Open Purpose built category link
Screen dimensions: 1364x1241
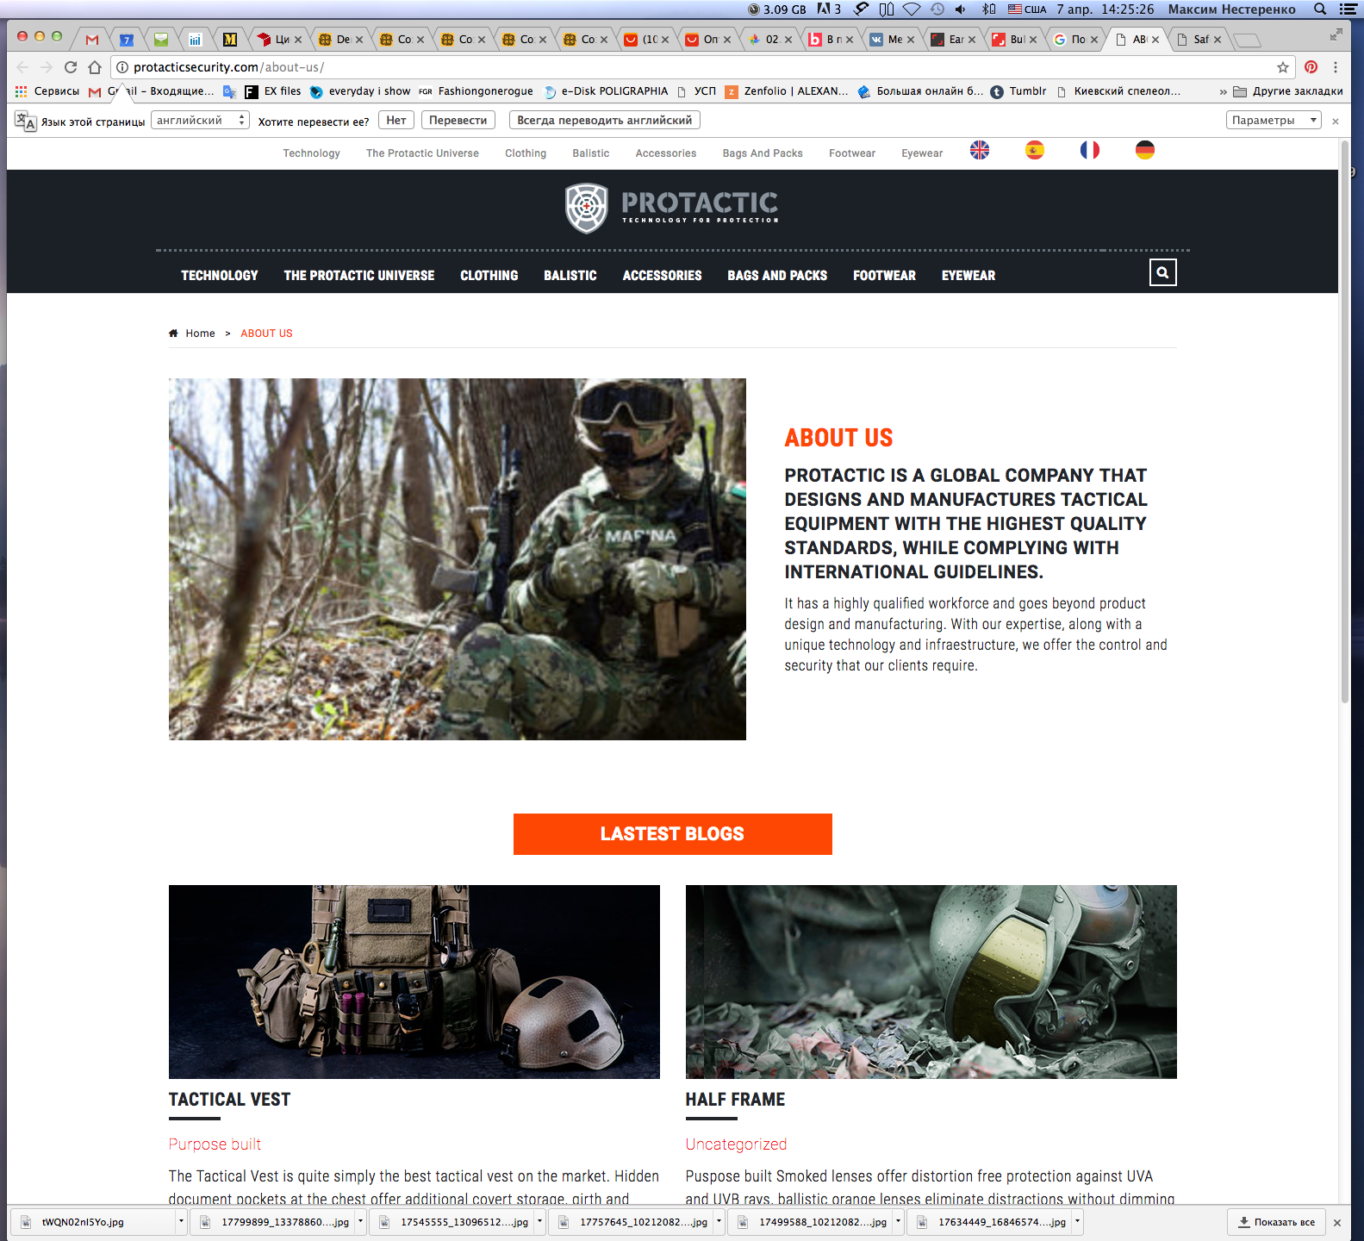pos(215,1144)
